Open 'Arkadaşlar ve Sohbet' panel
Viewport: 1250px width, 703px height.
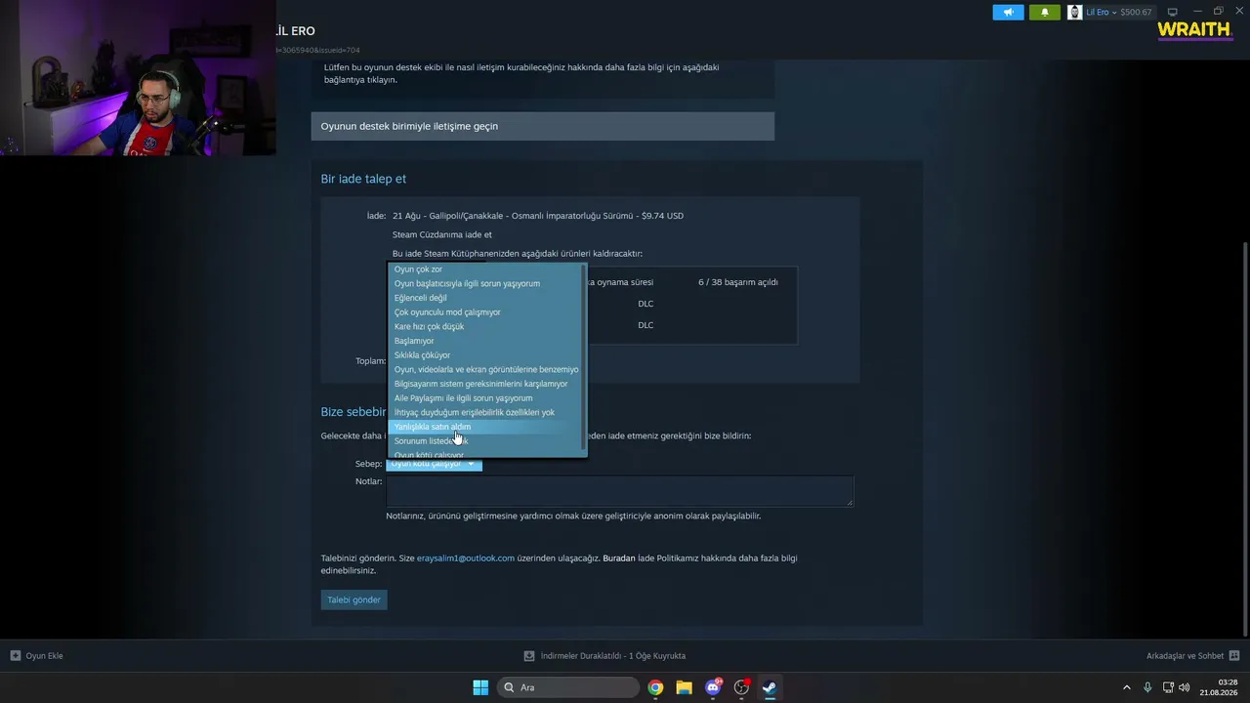[x=1186, y=656]
